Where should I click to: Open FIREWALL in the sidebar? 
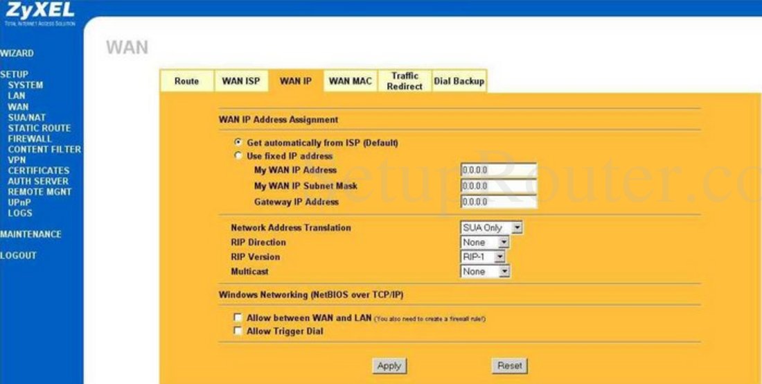pos(30,139)
